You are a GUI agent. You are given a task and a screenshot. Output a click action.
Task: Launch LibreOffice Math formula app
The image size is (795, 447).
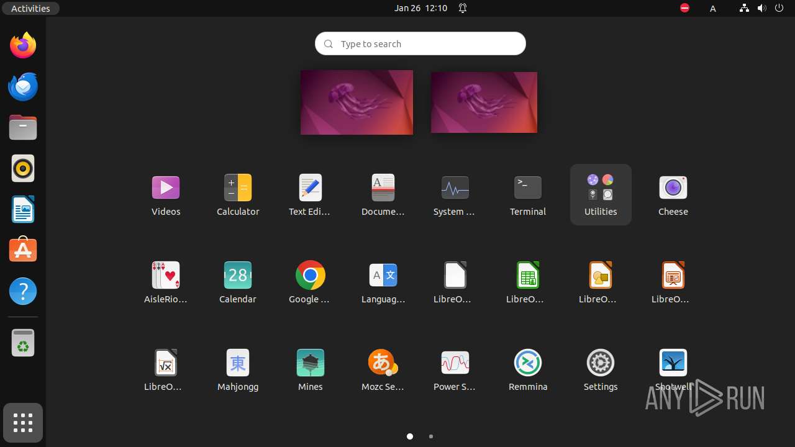click(x=166, y=369)
